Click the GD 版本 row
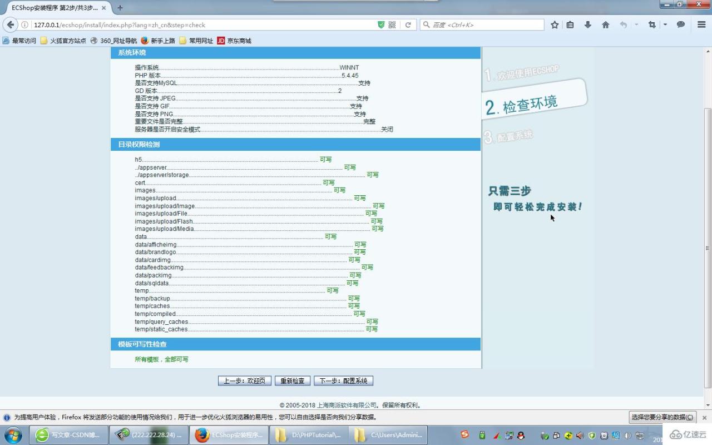This screenshot has height=445, width=712. pyautogui.click(x=238, y=91)
